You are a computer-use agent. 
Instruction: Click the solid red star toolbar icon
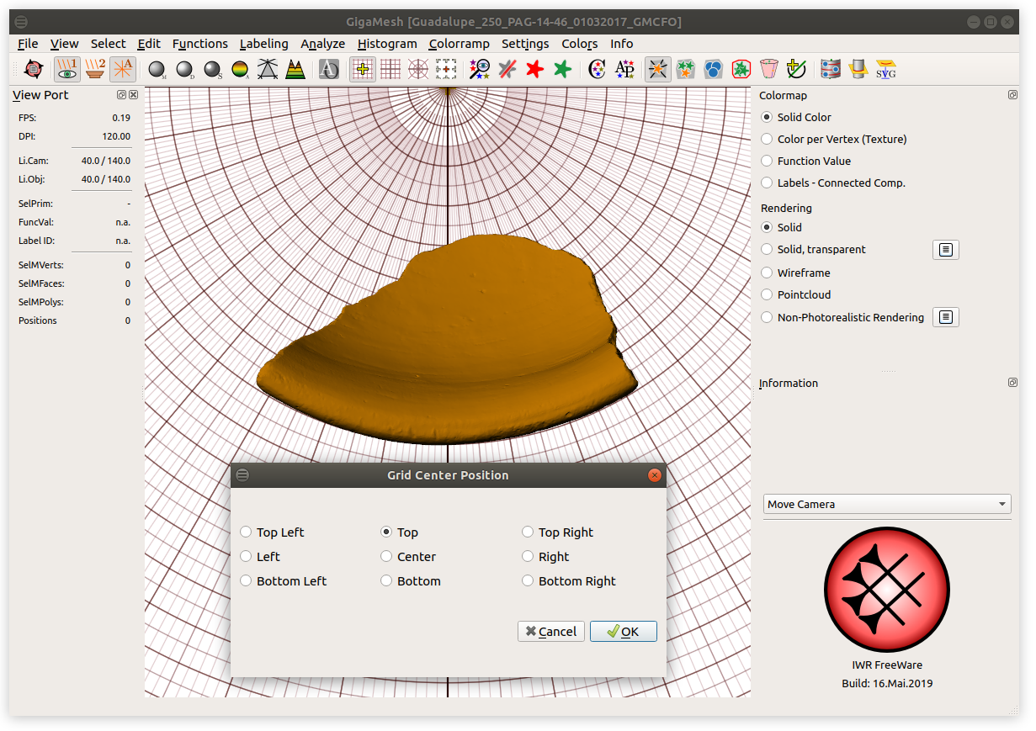[535, 69]
